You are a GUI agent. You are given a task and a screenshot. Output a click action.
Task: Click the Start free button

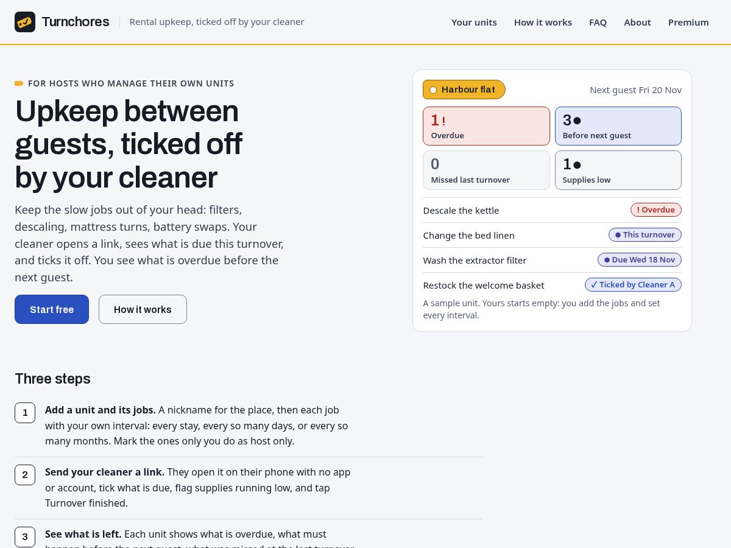point(52,309)
